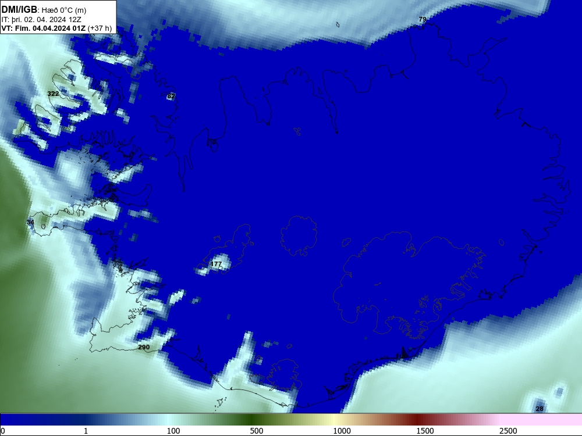Click the 2500 tick on the color scale
Image resolution: width=582 pixels, height=436 pixels.
click(x=508, y=431)
